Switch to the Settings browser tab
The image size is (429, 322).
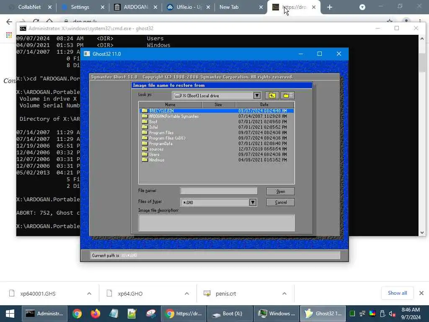[x=80, y=7]
